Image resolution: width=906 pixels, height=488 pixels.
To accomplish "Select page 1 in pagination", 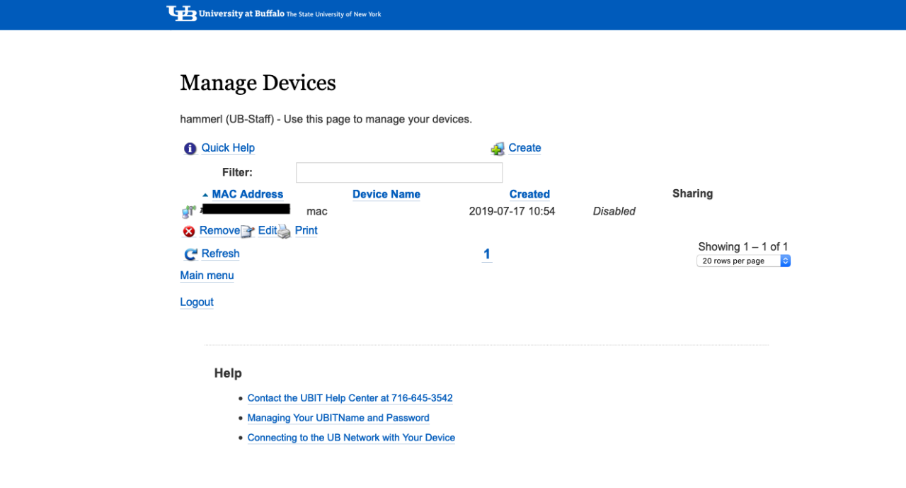I will coord(487,254).
